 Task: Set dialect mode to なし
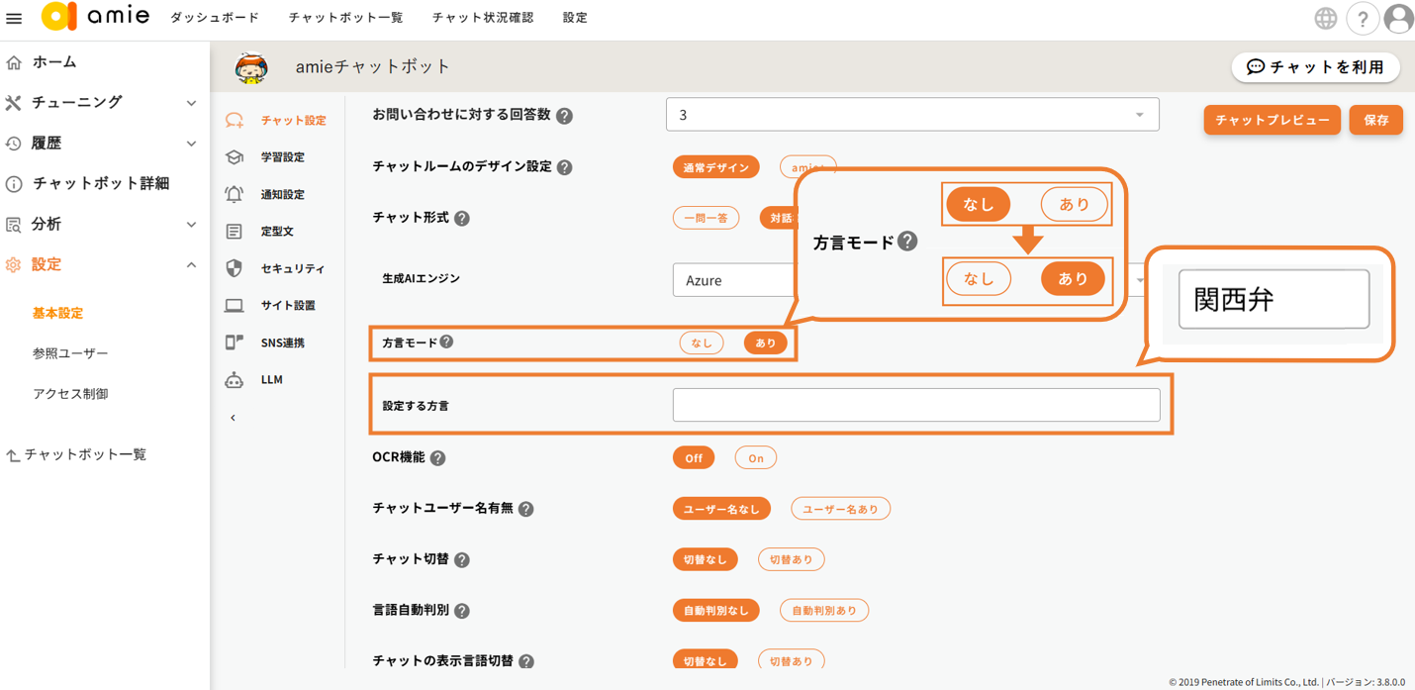pyautogui.click(x=701, y=343)
